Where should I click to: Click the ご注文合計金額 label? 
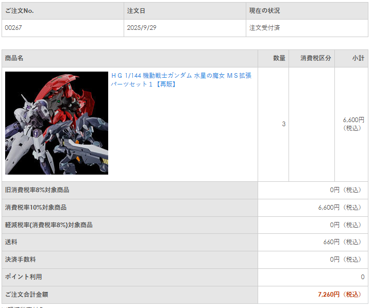pos(27,295)
